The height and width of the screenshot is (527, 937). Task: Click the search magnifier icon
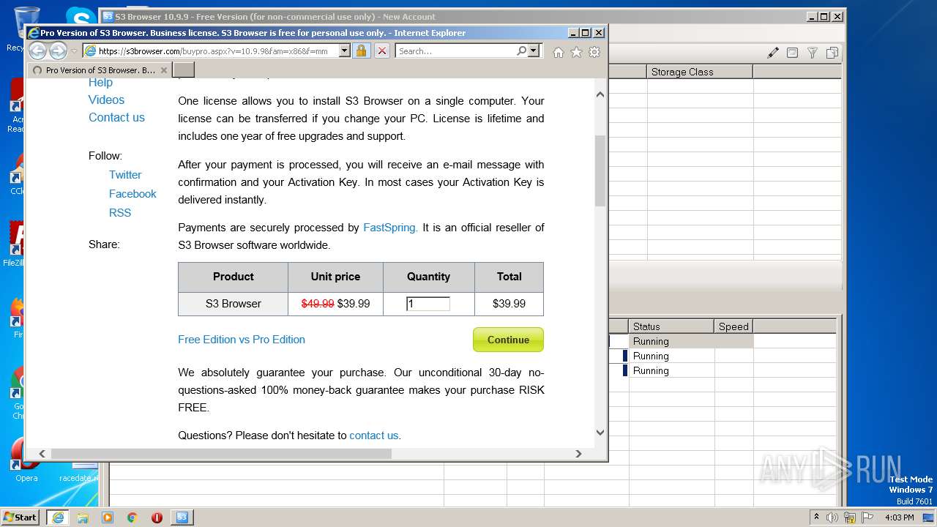click(521, 51)
